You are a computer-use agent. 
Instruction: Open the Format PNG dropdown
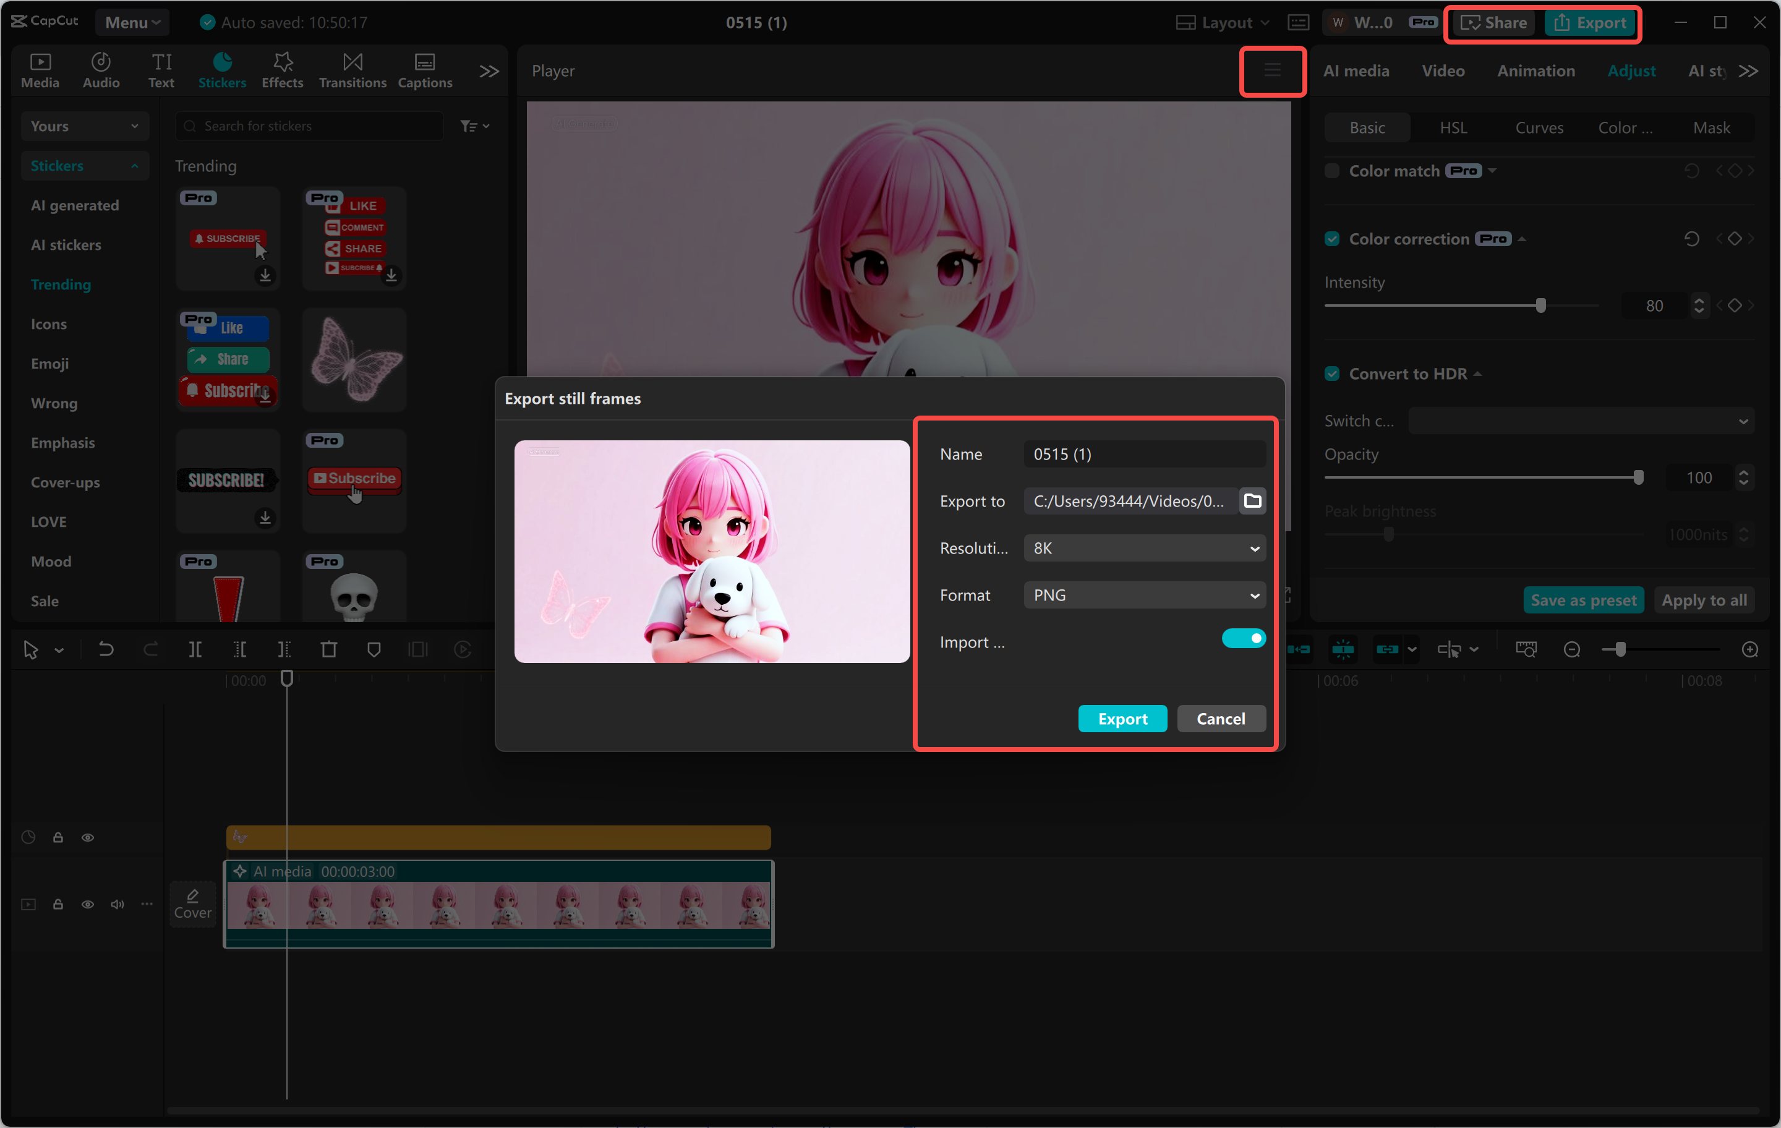pos(1143,596)
